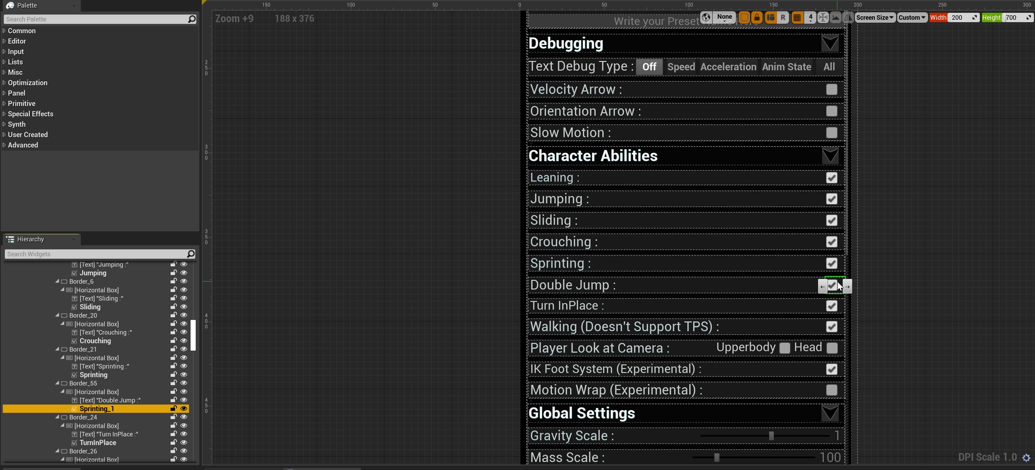Open grid snap value 4 dropdown
The height and width of the screenshot is (470, 1035).
pyautogui.click(x=810, y=18)
